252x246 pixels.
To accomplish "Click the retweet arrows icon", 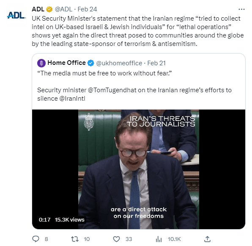I will point(75,239).
